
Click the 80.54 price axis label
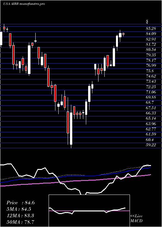pyautogui.click(x=151, y=50)
